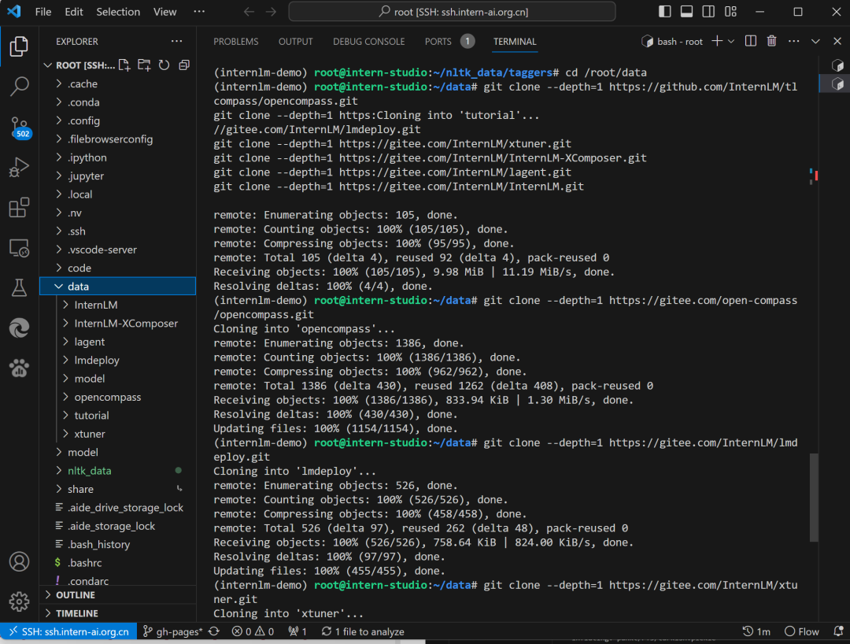Viewport: 850px width, 644px height.
Task: Open the Manage gear menu
Action: click(x=19, y=601)
